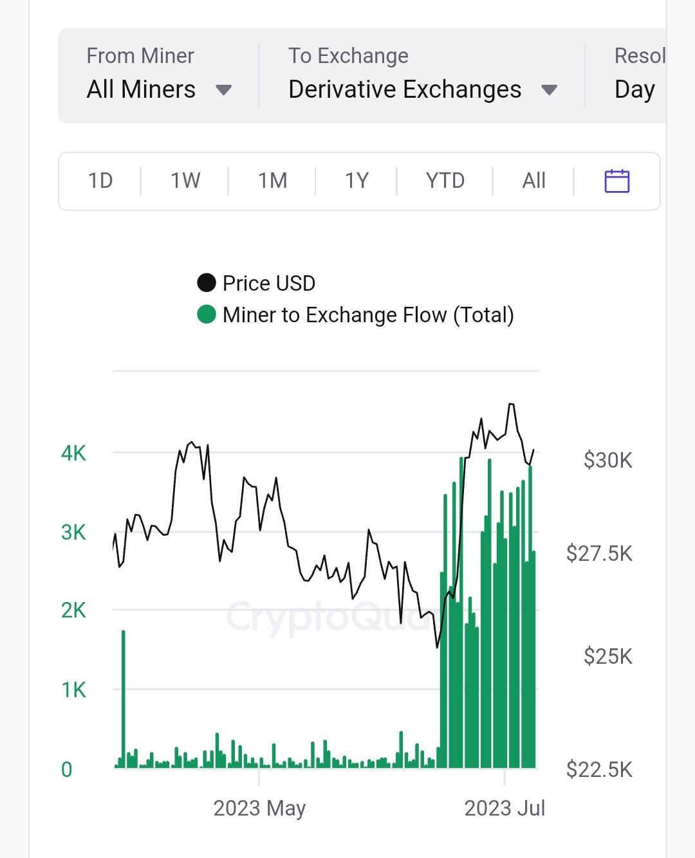Click the All Miners dropdown arrow

click(223, 90)
